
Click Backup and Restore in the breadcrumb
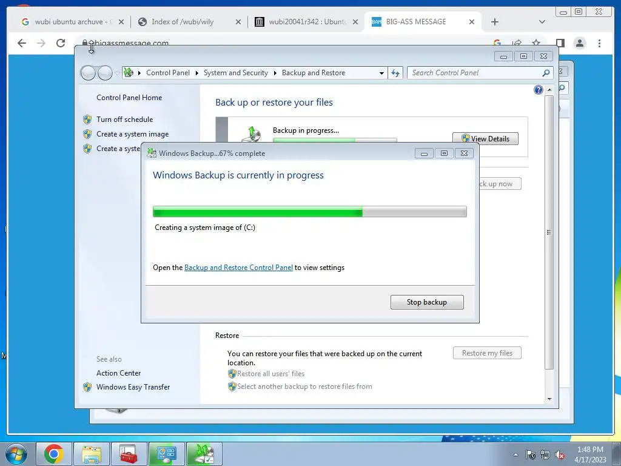[x=314, y=73]
